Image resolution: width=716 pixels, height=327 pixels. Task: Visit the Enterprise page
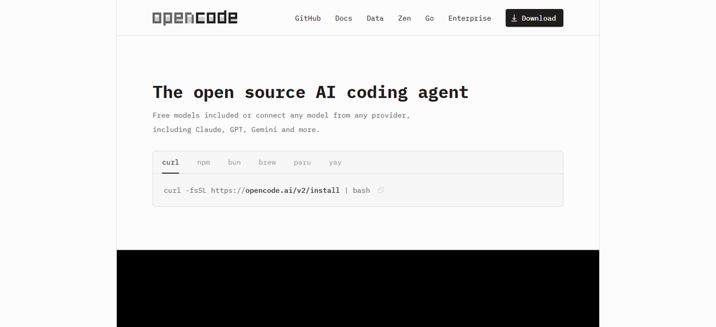point(469,18)
